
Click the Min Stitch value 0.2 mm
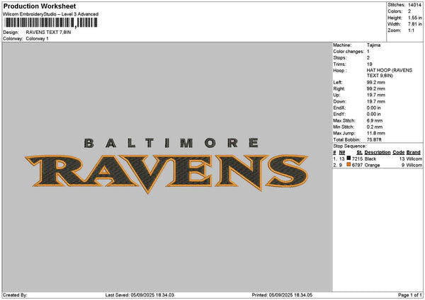[375, 127]
